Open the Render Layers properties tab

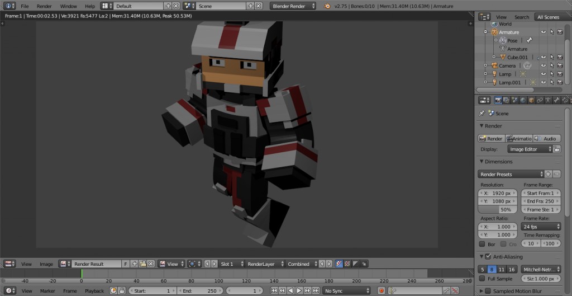click(506, 100)
